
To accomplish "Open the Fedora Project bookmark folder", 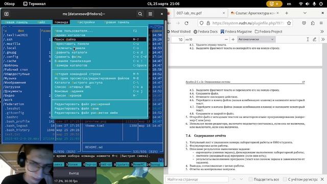I will click(269, 32).
